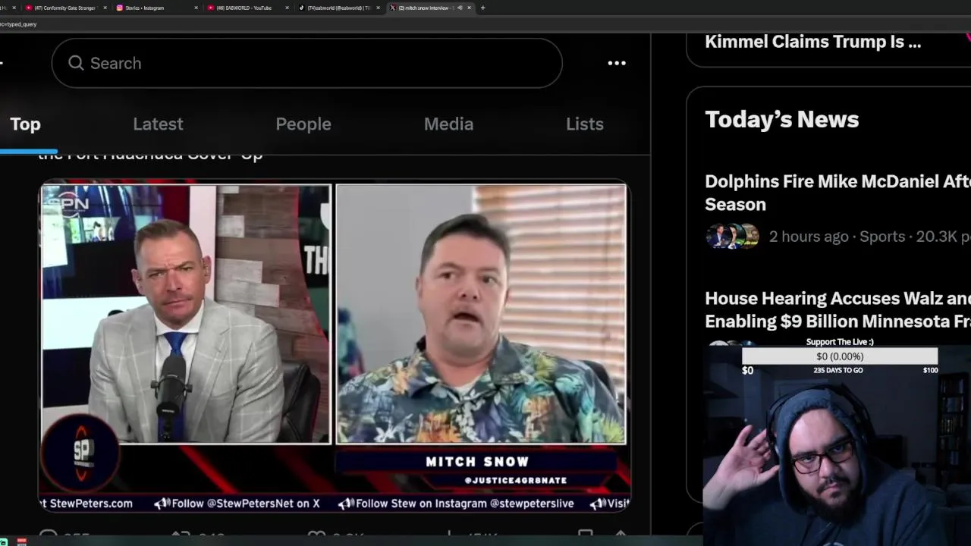Close the eabworld TikTok tab
971x546 pixels.
tap(378, 8)
